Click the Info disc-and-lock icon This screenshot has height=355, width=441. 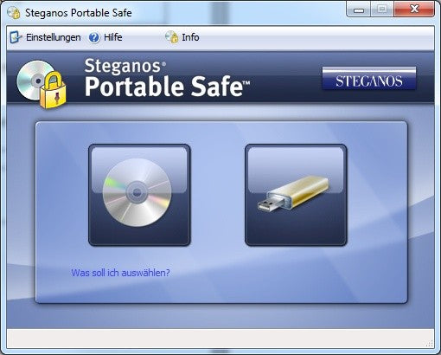172,37
